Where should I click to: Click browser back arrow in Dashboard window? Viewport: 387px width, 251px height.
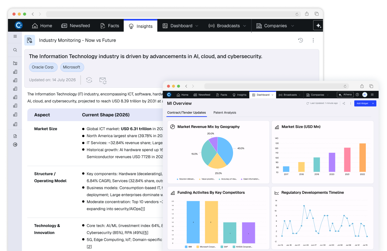tap(186, 86)
